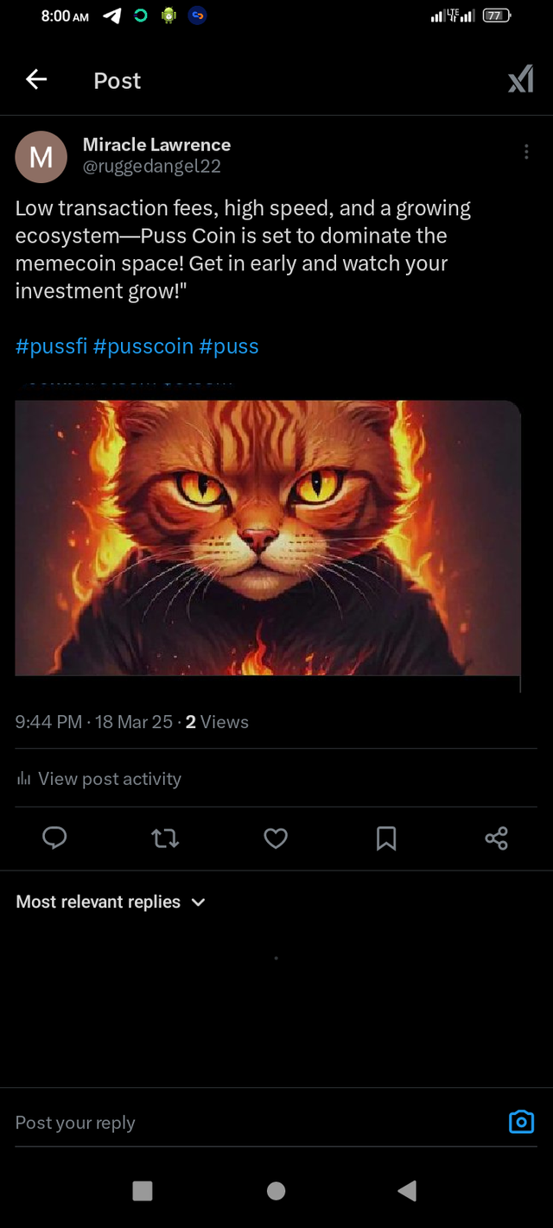Bookmark this post

point(386,838)
